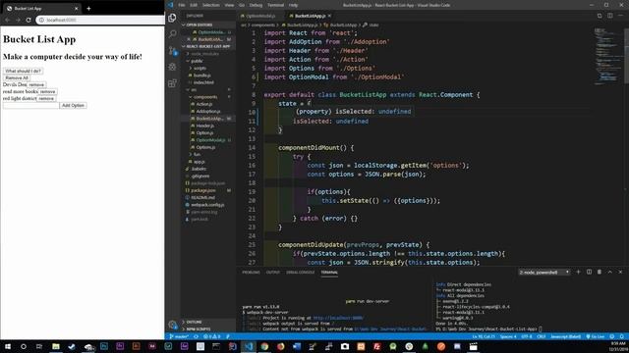The image size is (629, 353).
Task: Open a new tab in Chrome
Action: point(88,8)
